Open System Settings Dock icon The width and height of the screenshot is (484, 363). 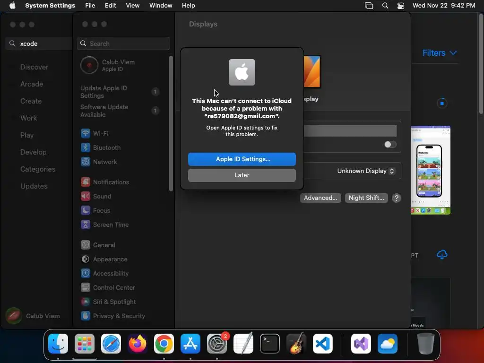point(217,344)
